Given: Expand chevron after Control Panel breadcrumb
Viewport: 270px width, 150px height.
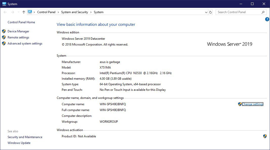Looking at the screenshot, I should point(58,12).
